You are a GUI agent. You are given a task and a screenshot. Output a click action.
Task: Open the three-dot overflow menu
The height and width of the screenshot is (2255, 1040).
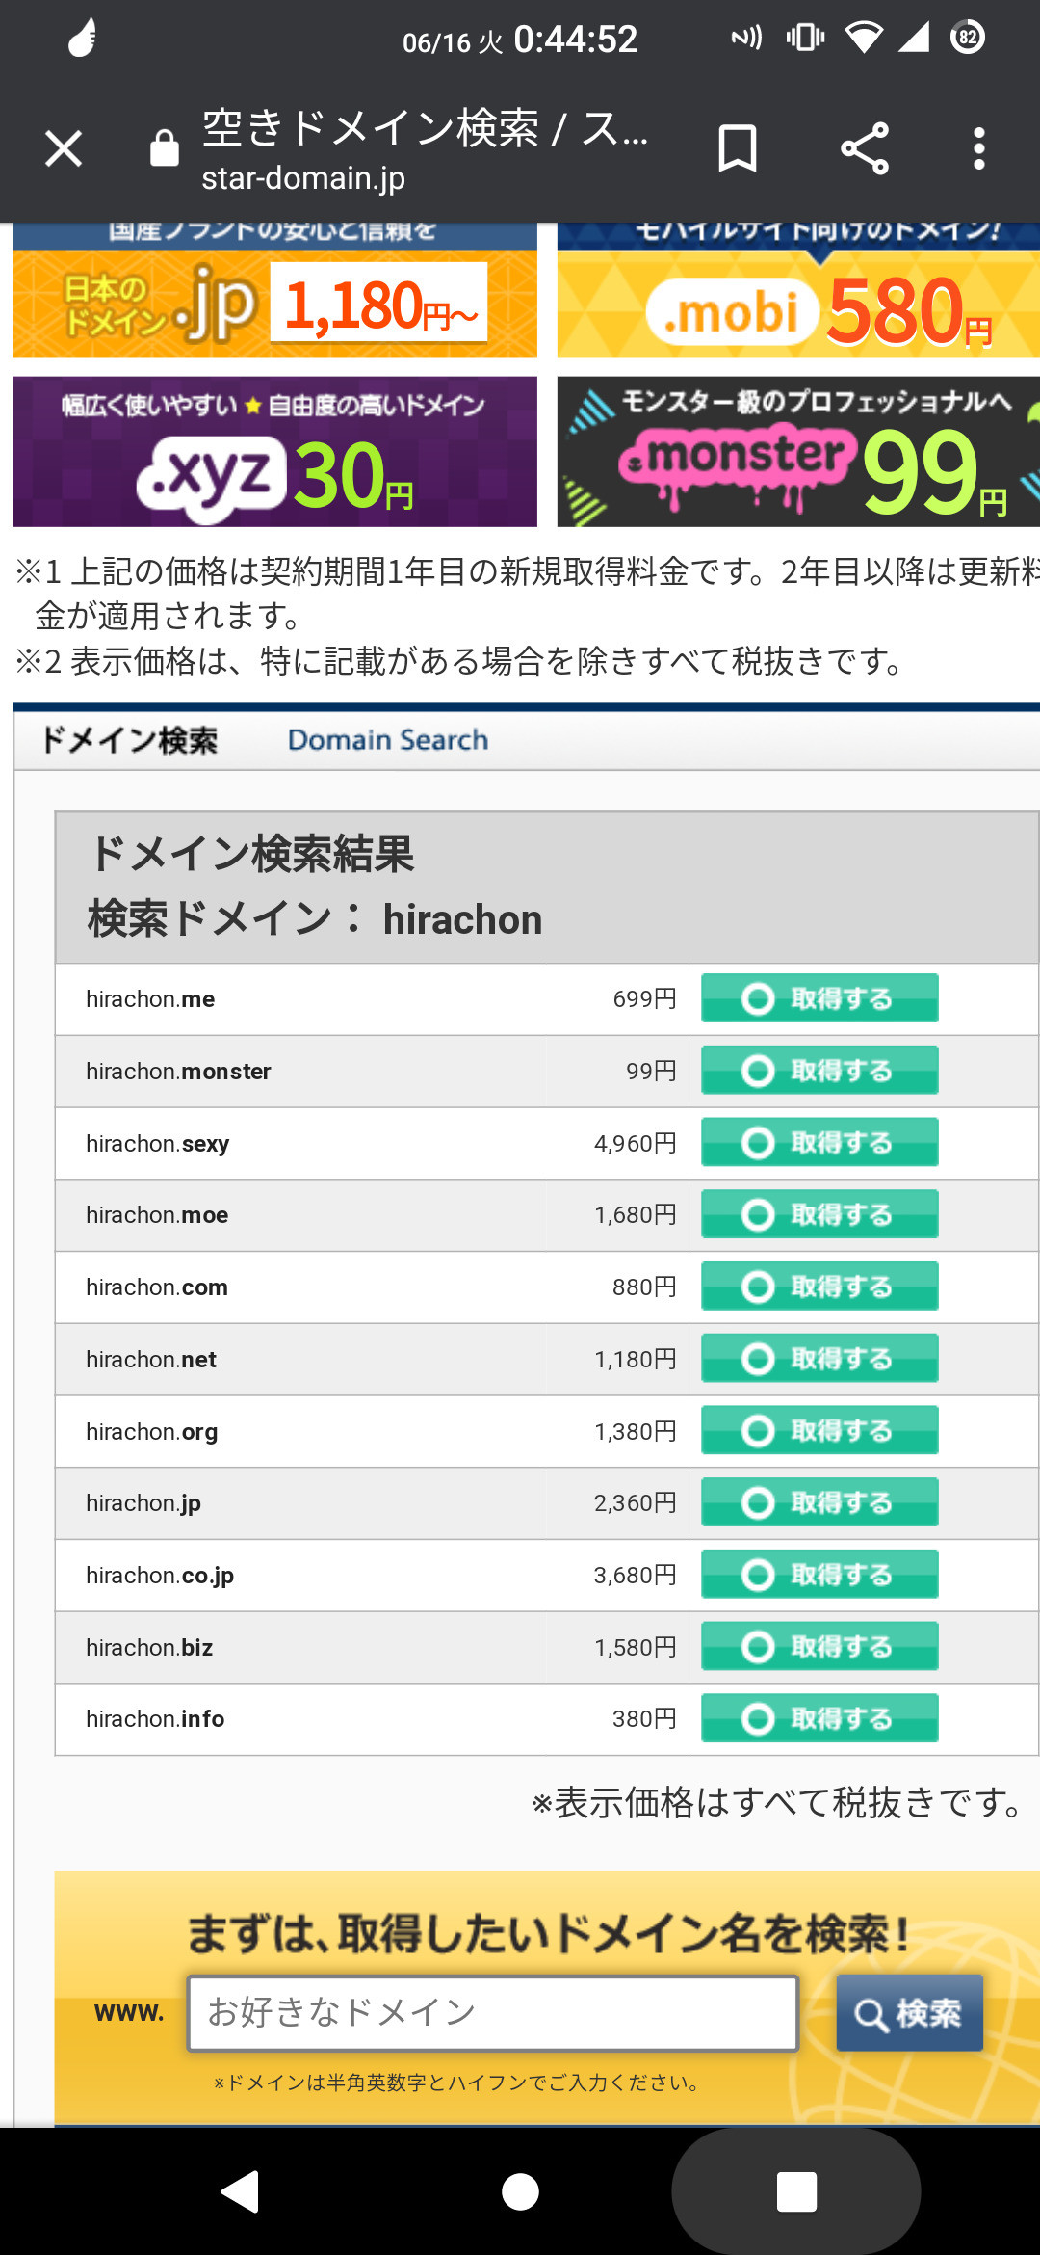(x=978, y=149)
